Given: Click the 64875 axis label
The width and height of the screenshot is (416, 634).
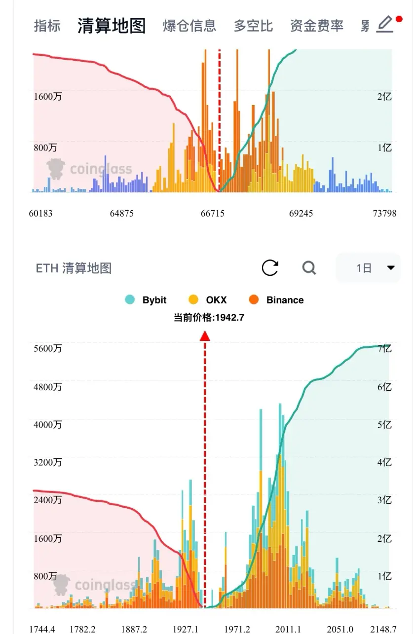Looking at the screenshot, I should pyautogui.click(x=121, y=213).
